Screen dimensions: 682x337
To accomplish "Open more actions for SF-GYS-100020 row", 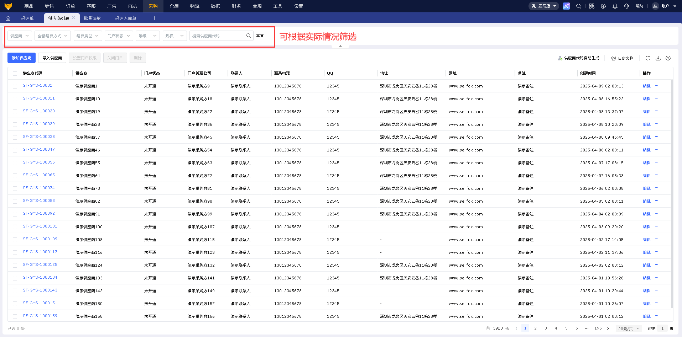I will [x=657, y=111].
